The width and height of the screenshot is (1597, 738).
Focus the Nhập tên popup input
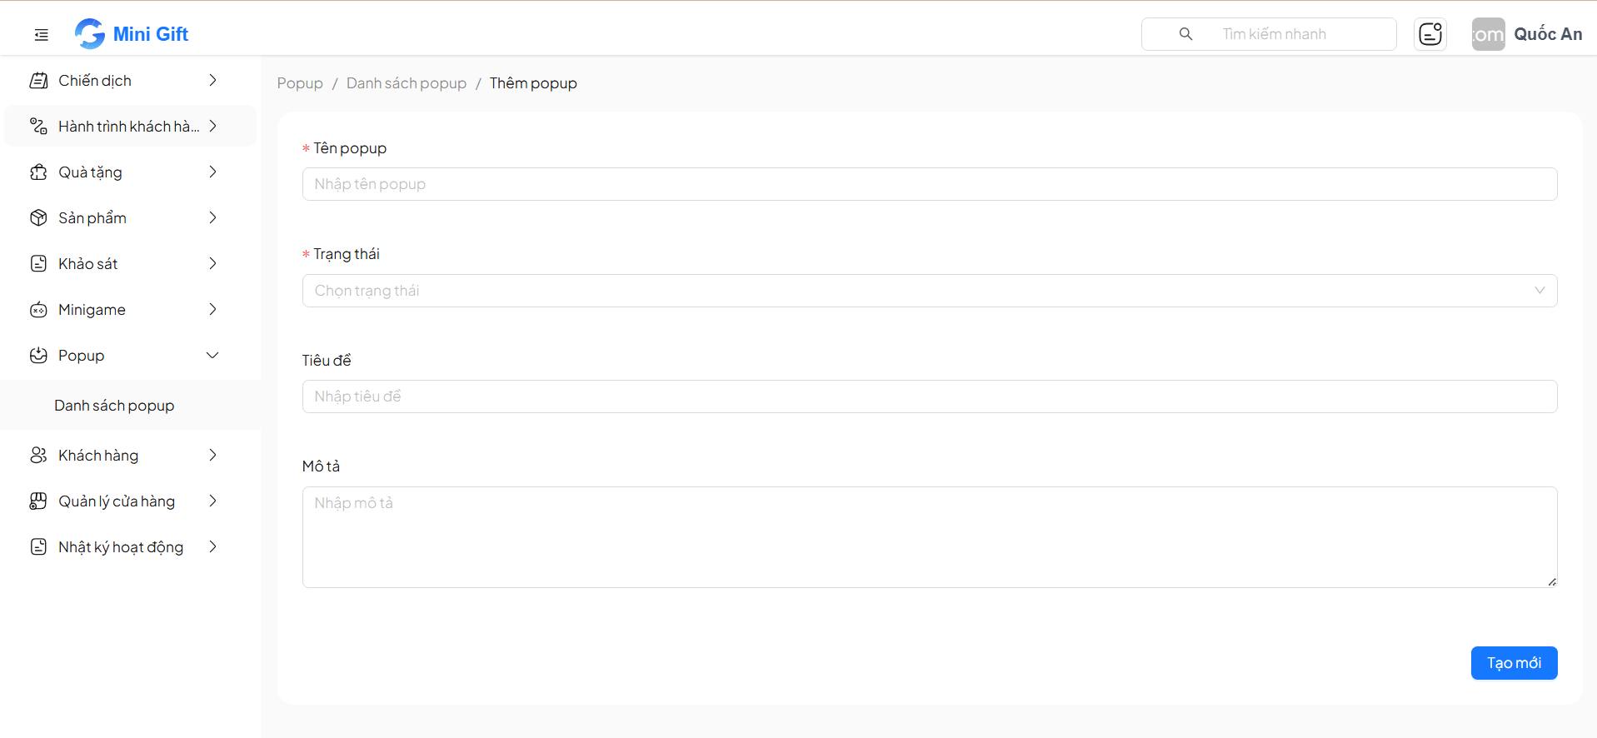coord(929,184)
